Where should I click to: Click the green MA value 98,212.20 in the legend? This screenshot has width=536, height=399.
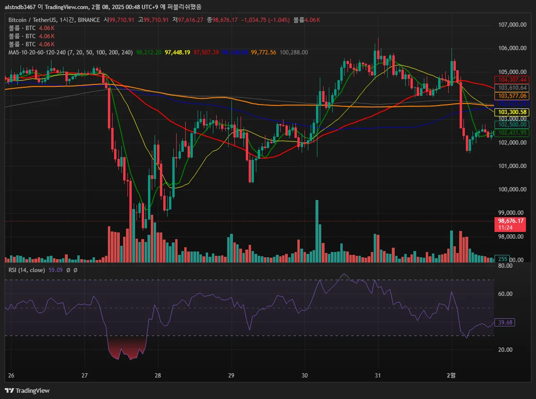pyautogui.click(x=149, y=52)
